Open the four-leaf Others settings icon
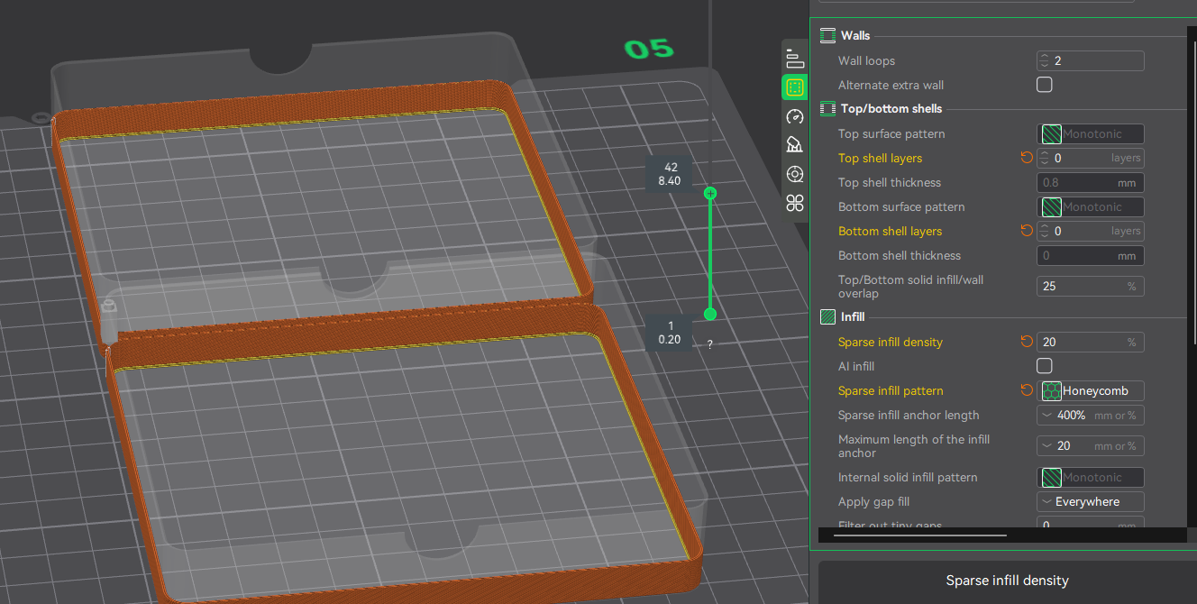Viewport: 1197px width, 604px height. [x=794, y=203]
